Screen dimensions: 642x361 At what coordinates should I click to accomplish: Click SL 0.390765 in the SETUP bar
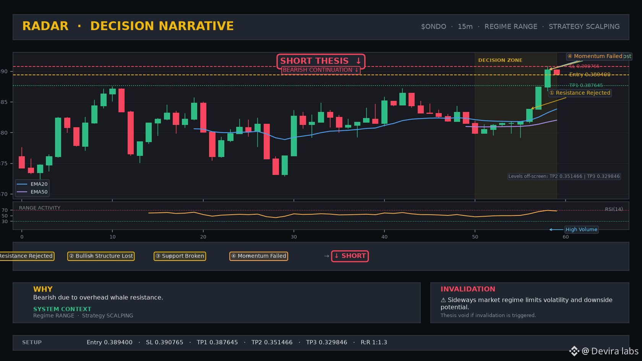(165, 343)
